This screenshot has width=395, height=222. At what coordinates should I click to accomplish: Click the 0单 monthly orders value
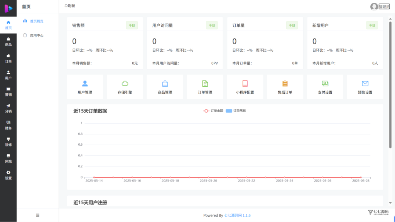pos(295,63)
